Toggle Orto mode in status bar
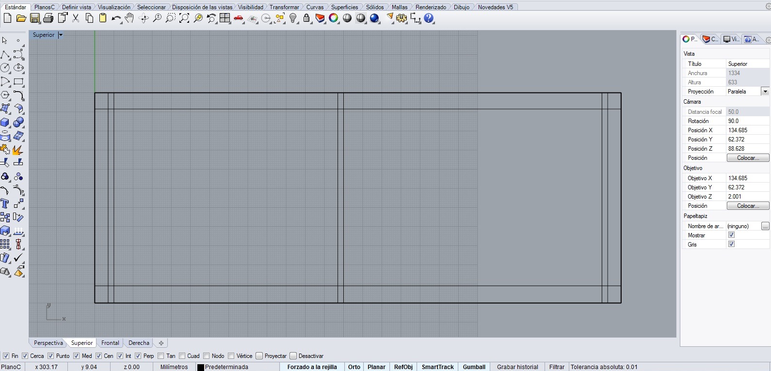771x371 pixels. (x=354, y=367)
